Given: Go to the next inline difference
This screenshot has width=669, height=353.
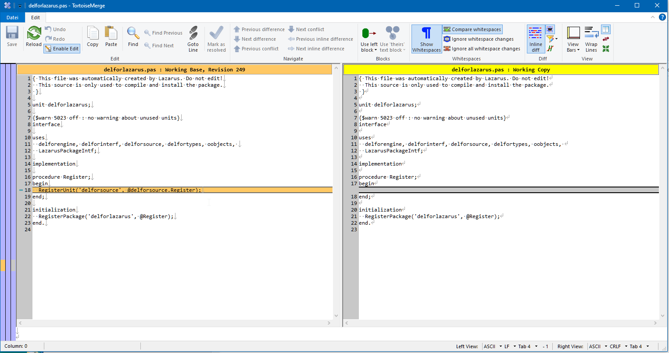Looking at the screenshot, I should pyautogui.click(x=316, y=49).
